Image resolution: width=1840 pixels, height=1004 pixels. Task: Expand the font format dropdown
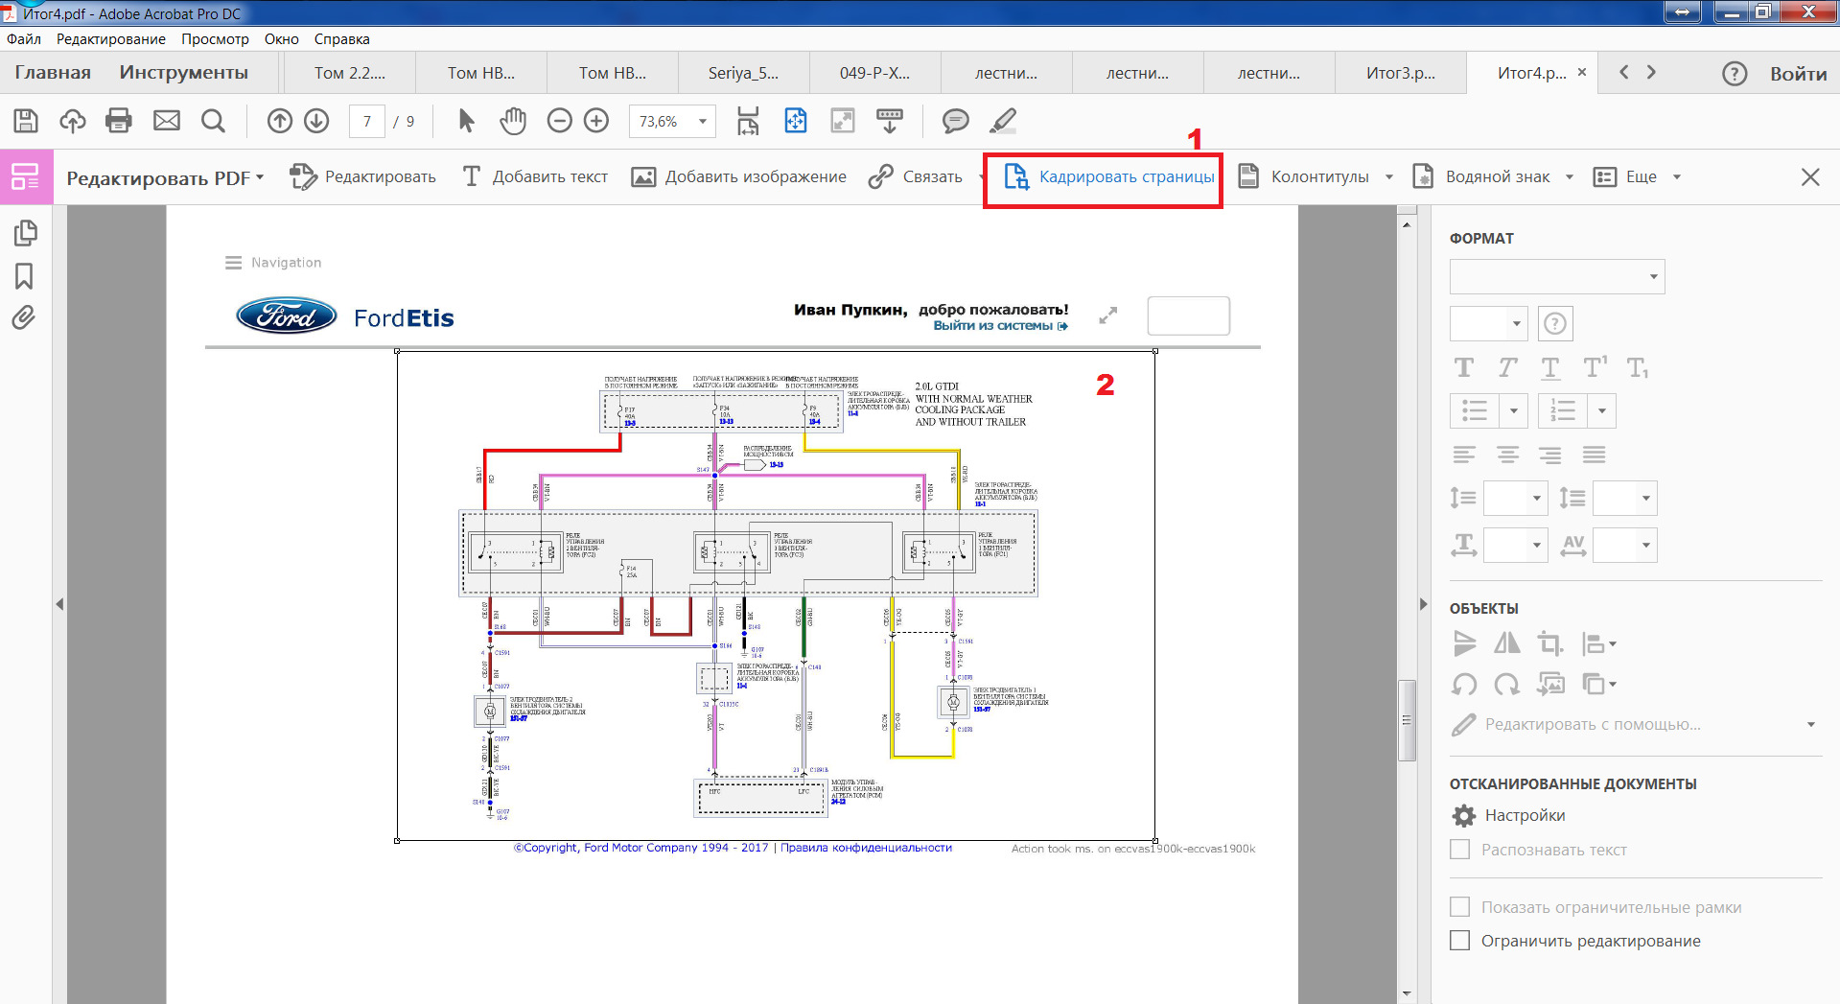(x=1653, y=277)
